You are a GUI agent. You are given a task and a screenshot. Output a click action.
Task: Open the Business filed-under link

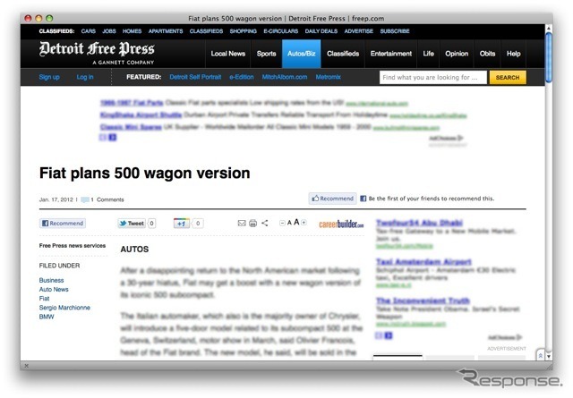pos(52,280)
